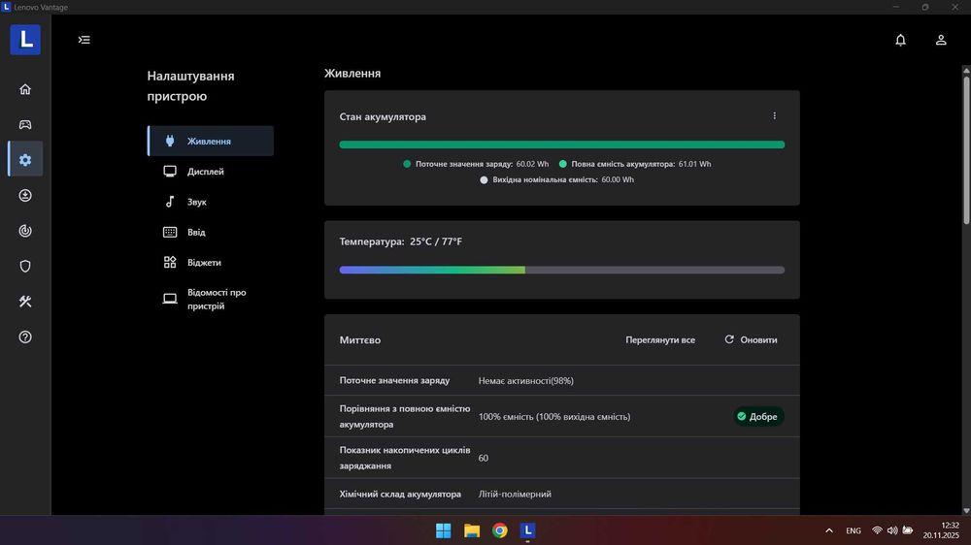Open Google Chrome from the taskbar
971x545 pixels.
click(500, 530)
